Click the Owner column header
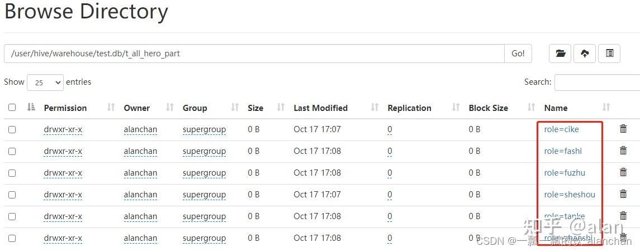The image size is (640, 252). tap(137, 108)
